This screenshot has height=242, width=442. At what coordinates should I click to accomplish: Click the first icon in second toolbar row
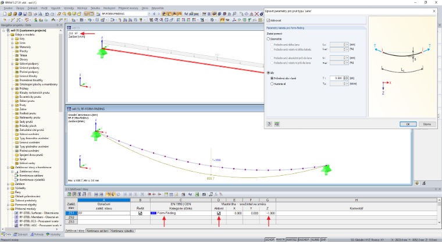pos(5,20)
